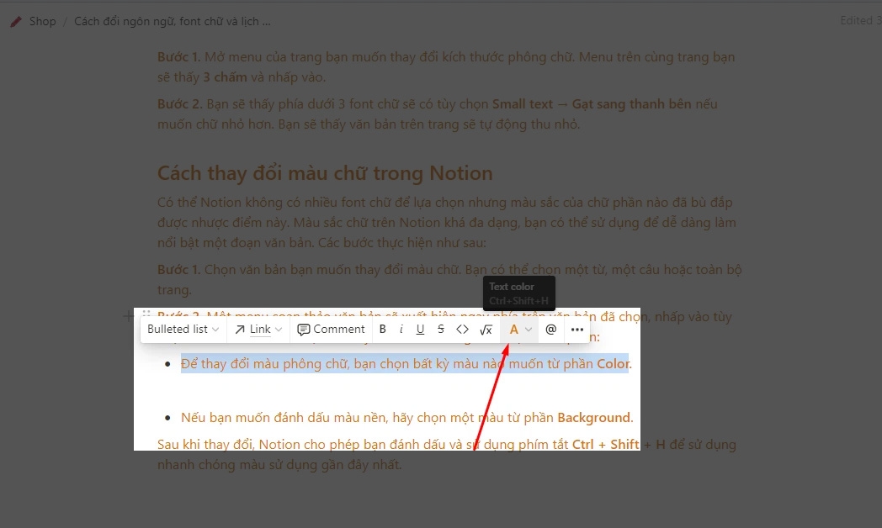Screen dimensions: 882x528
Task: Italicize the selected text
Action: tap(401, 329)
